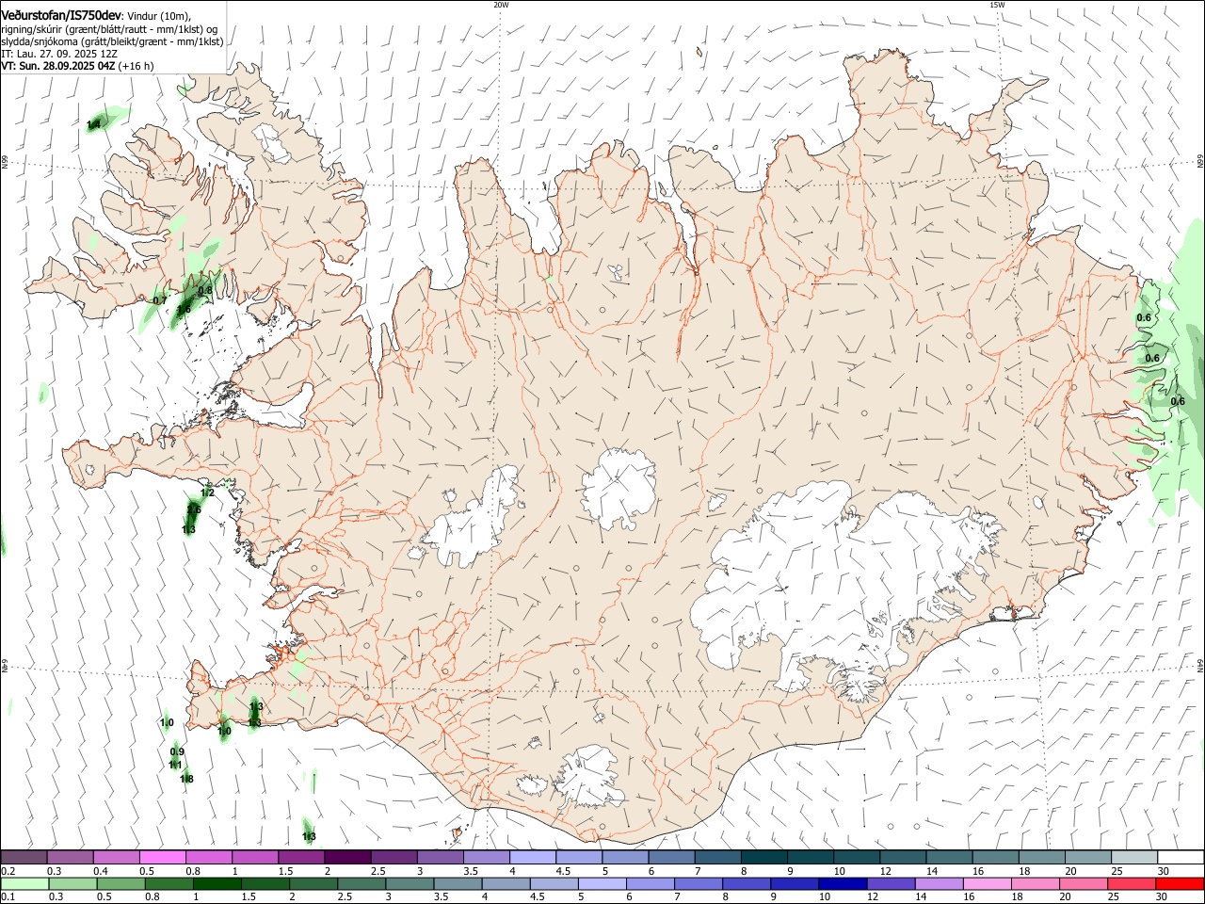Click the 2.6 precipitation value on the map

194,509
